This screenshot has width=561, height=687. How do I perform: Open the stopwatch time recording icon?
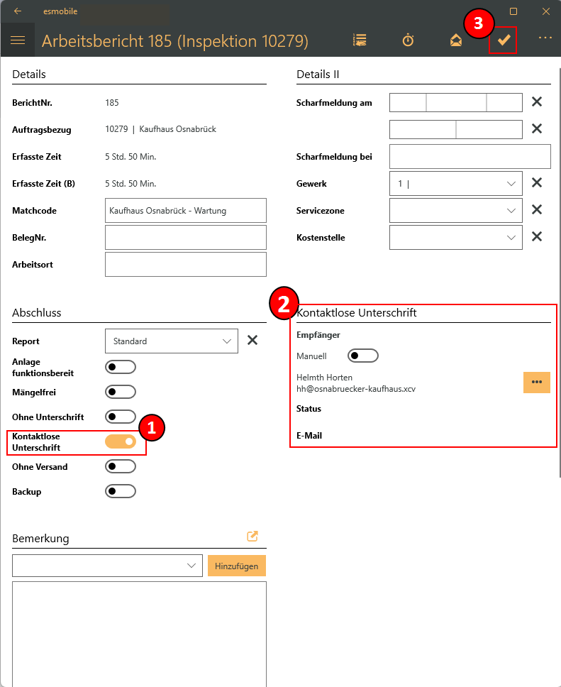[x=408, y=40]
